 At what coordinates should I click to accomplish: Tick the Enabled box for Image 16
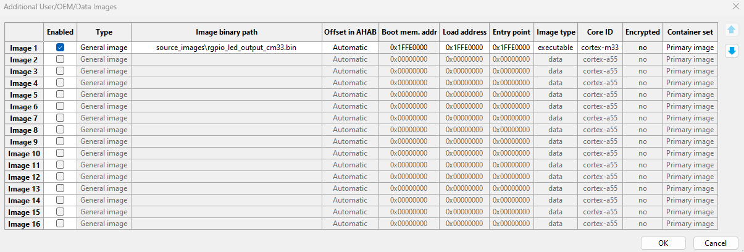click(x=60, y=224)
